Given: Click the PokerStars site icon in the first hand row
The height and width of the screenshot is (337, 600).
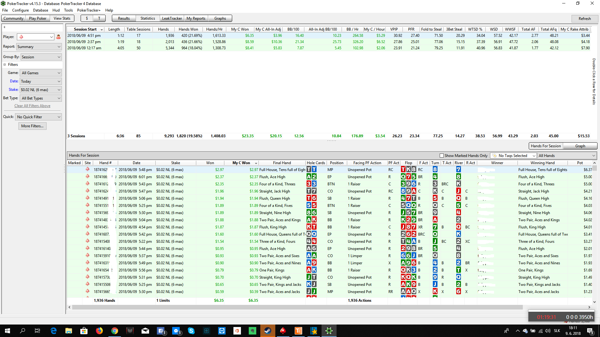Looking at the screenshot, I should [x=87, y=169].
